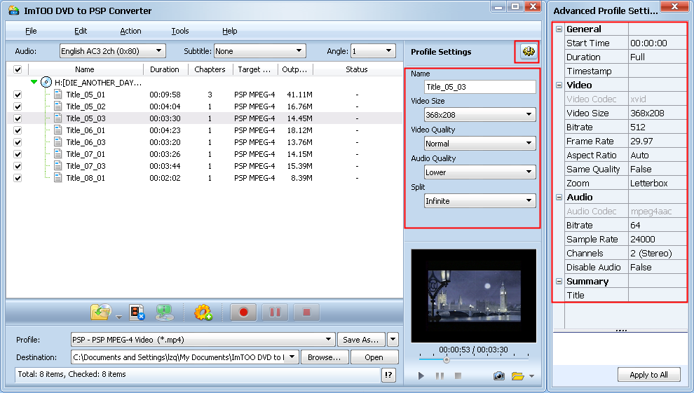Open the Video Size 368x208 dropdown
Screen dimensions: 694x393
479,114
